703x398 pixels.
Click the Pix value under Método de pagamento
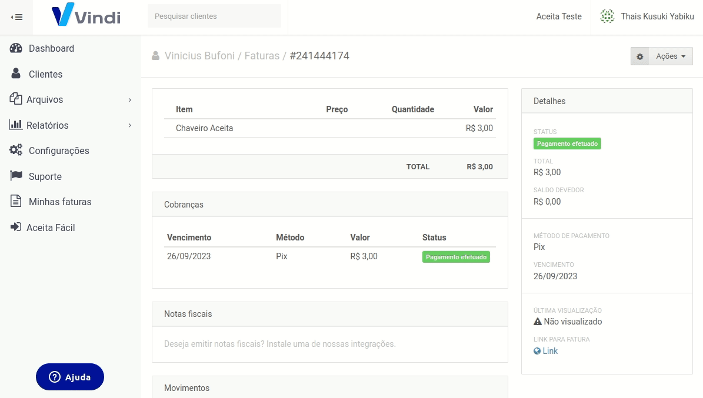(x=539, y=247)
